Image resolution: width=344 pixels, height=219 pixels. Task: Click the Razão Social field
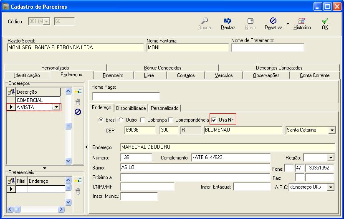click(x=75, y=47)
